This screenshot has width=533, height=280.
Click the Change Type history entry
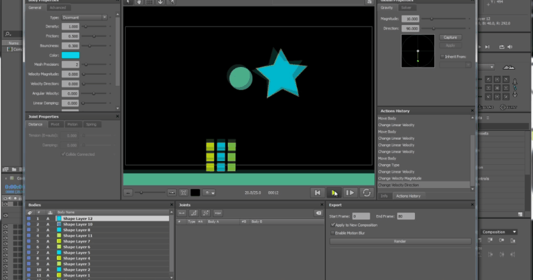pyautogui.click(x=388, y=165)
